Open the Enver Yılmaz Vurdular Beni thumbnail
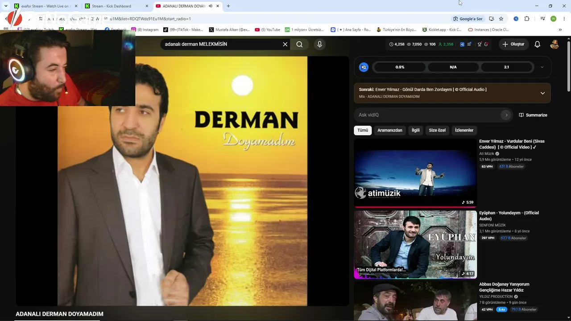This screenshot has width=571, height=321. (x=415, y=173)
